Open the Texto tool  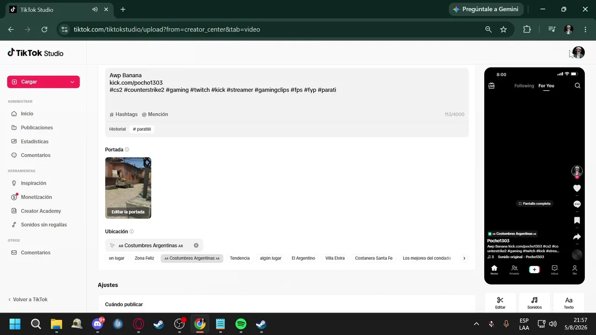point(569,303)
